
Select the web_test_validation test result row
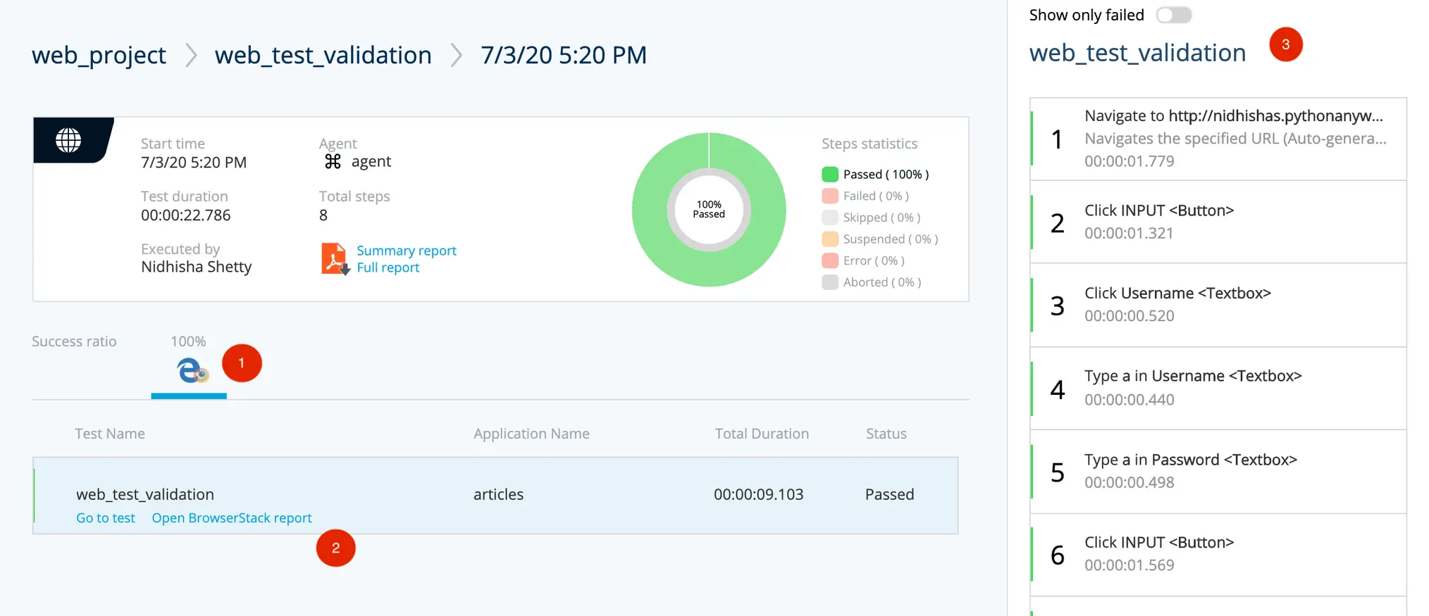coord(495,495)
